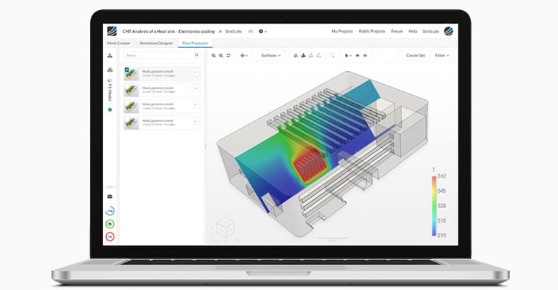Open the Filter dropdown
Image resolution: width=558 pixels, height=290 pixels.
[x=442, y=55]
